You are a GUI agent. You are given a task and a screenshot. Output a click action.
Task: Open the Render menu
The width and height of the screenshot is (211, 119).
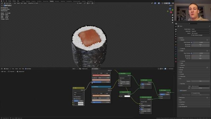(x=10, y=1)
